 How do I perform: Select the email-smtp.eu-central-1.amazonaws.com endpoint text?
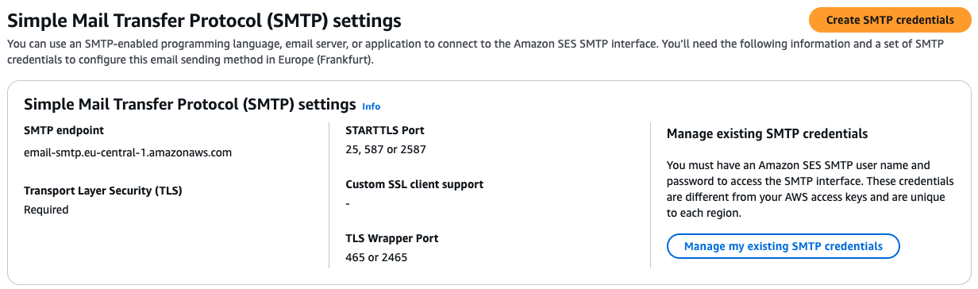coord(128,152)
